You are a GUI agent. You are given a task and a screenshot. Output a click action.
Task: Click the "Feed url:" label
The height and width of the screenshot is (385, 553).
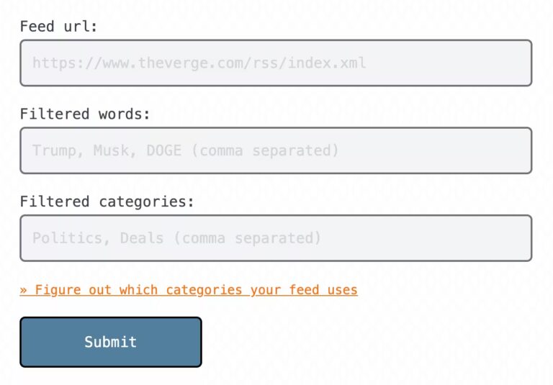[x=58, y=27]
